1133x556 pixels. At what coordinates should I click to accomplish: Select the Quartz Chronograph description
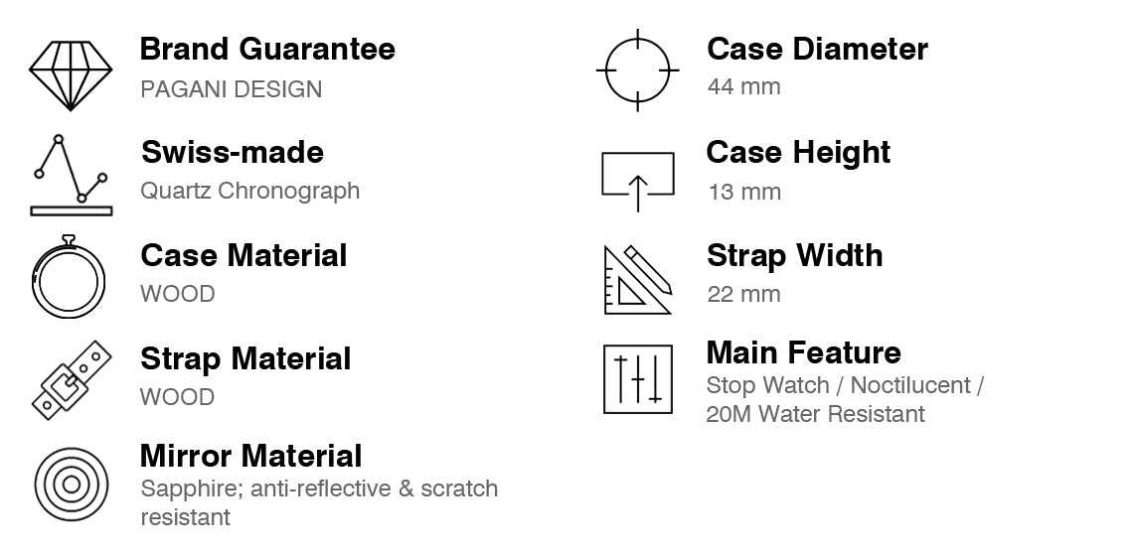click(249, 192)
